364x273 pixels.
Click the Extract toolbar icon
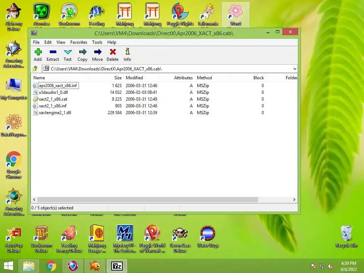[x=53, y=55]
